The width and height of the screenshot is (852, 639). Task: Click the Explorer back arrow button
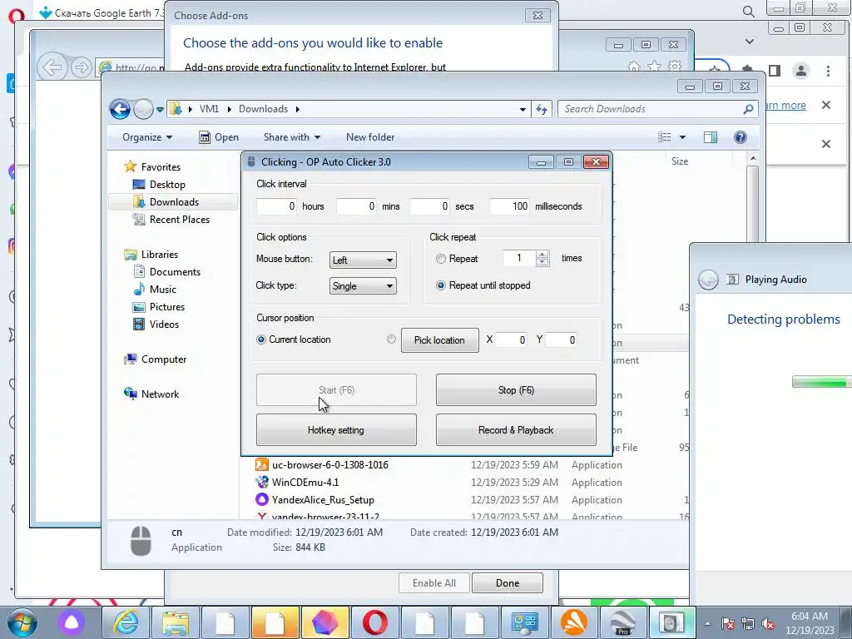pyautogui.click(x=120, y=109)
